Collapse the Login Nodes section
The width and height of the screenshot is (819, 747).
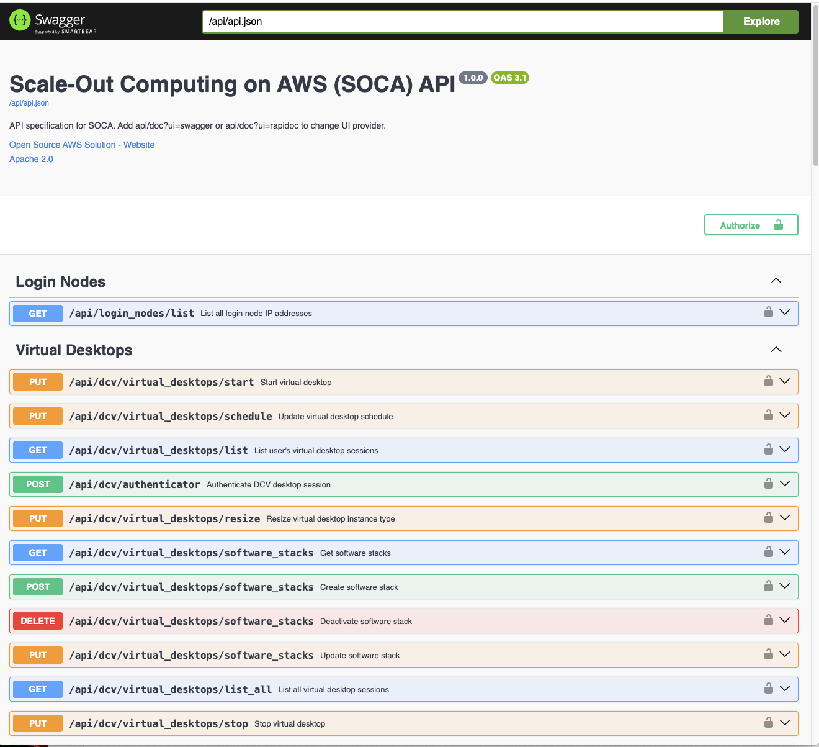pos(776,281)
